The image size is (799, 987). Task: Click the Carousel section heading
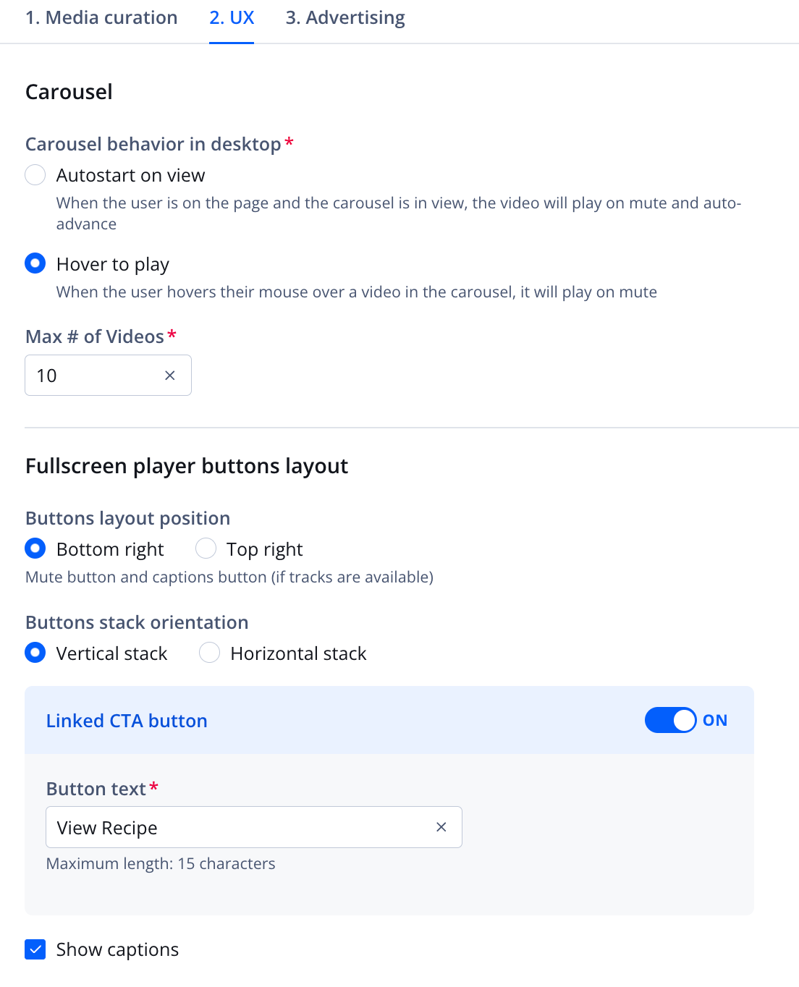69,92
